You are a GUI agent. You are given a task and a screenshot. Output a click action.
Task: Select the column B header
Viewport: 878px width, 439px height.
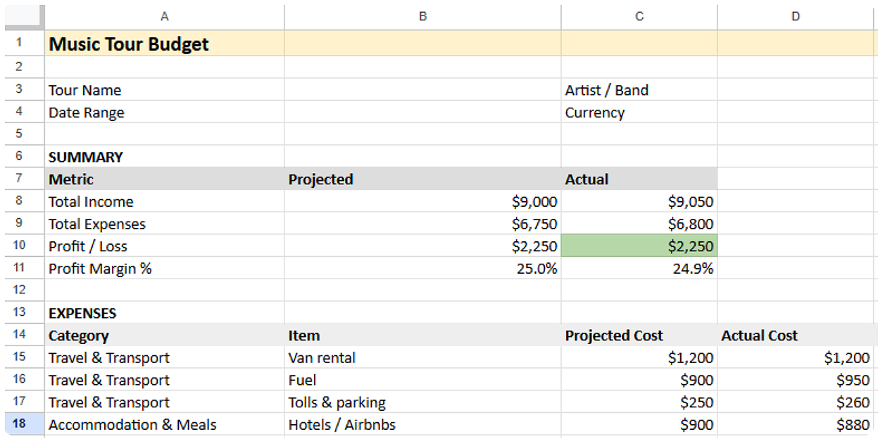[x=422, y=16]
